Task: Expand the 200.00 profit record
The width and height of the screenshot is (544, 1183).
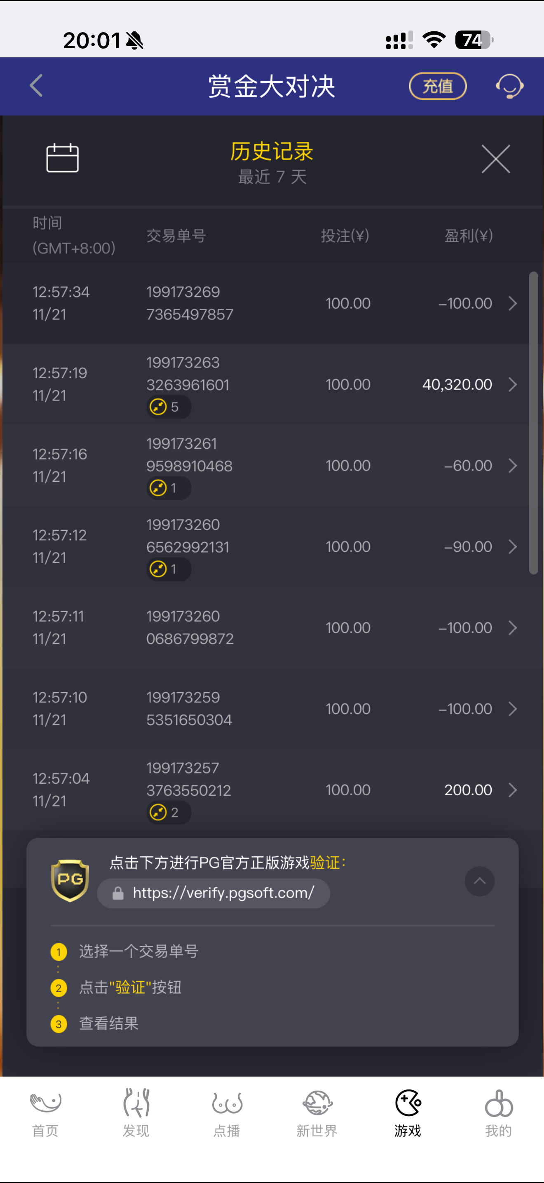Action: click(x=513, y=790)
